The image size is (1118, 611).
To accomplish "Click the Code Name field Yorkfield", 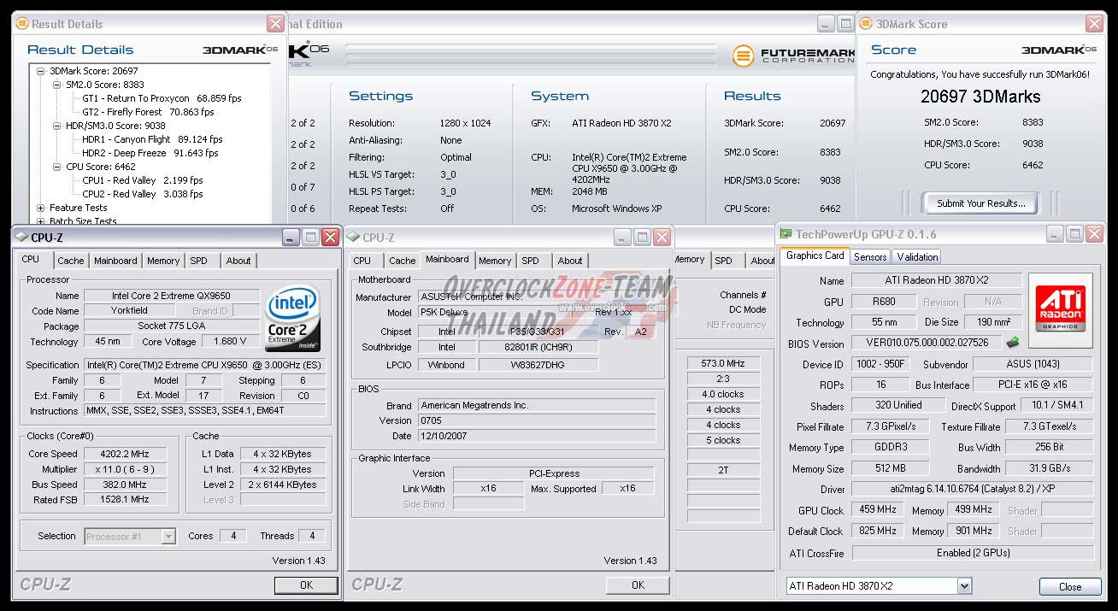I will (x=129, y=310).
